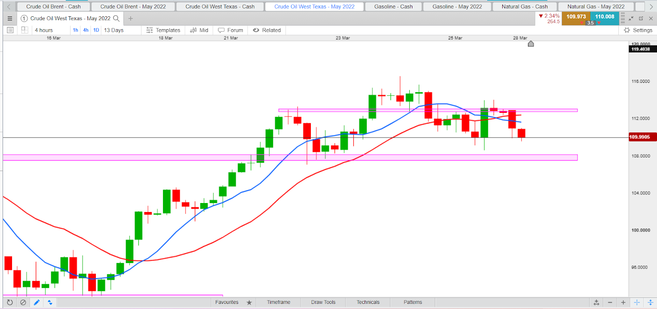Add a new chart tab with plus
Screen dimensions: 657x309
[131, 18]
